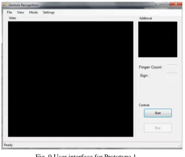Open the Mode menu
This screenshot has height=157, width=185.
pos(33,12)
